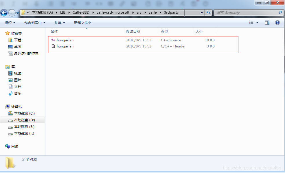This screenshot has width=285, height=173.
Task: Open the 包含到库中 menu
Action: point(35,23)
